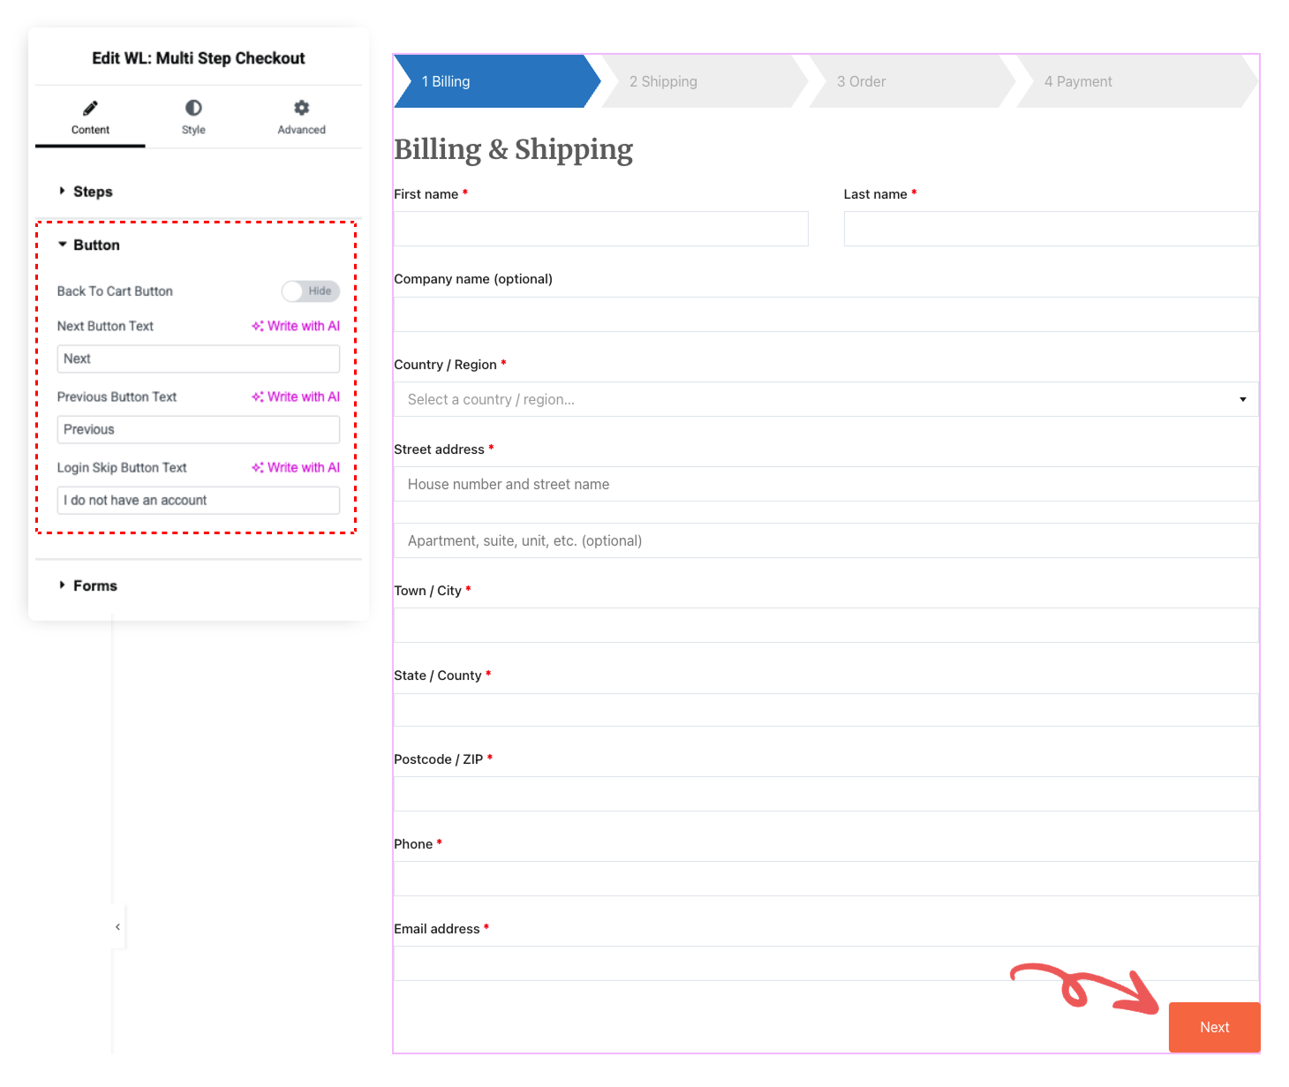Open the 4 Payment step

(1078, 80)
